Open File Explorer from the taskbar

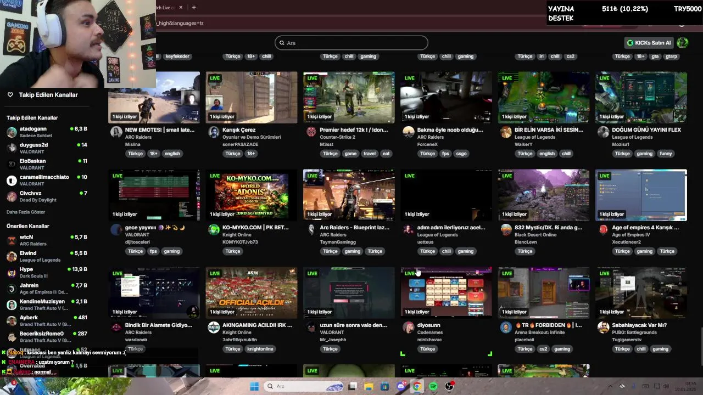tap(369, 386)
